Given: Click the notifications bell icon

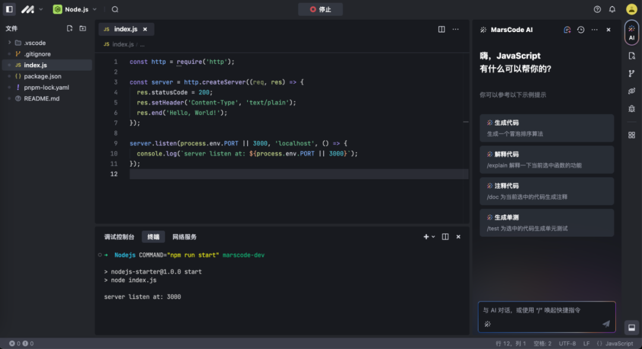Looking at the screenshot, I should (612, 9).
